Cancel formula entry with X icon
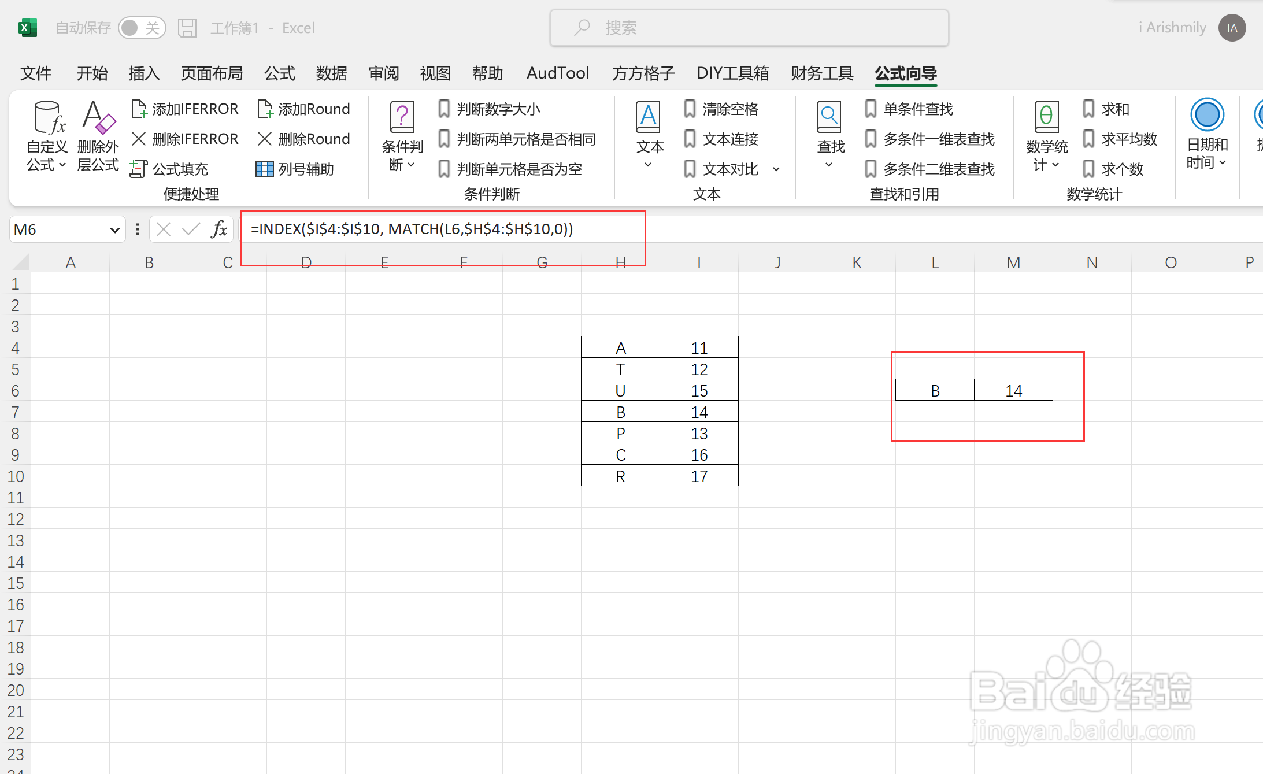Image resolution: width=1263 pixels, height=774 pixels. coord(164,229)
